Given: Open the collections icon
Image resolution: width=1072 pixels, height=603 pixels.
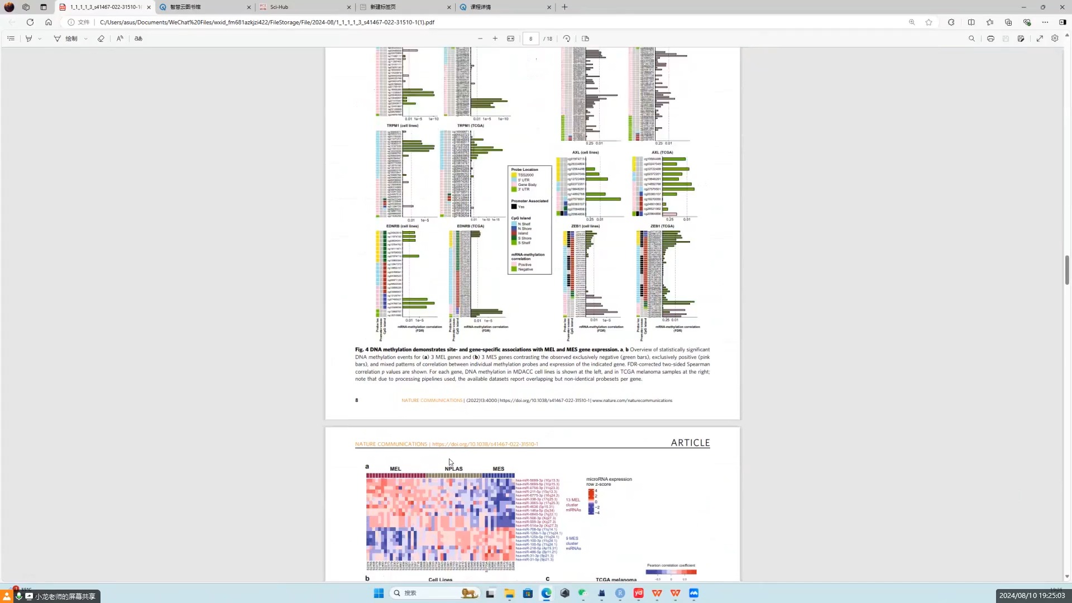Looking at the screenshot, I should (x=1008, y=22).
